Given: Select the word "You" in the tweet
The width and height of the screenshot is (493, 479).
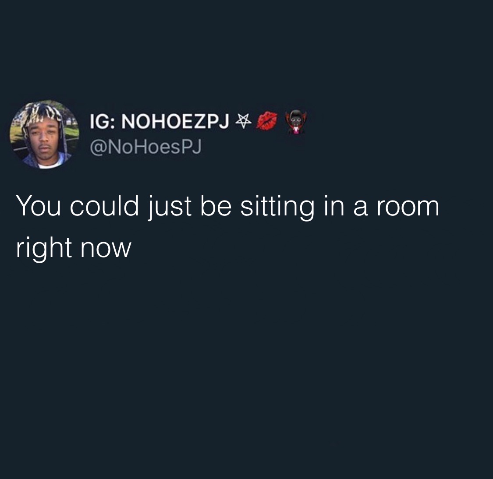Looking at the screenshot, I should pyautogui.click(x=39, y=206).
